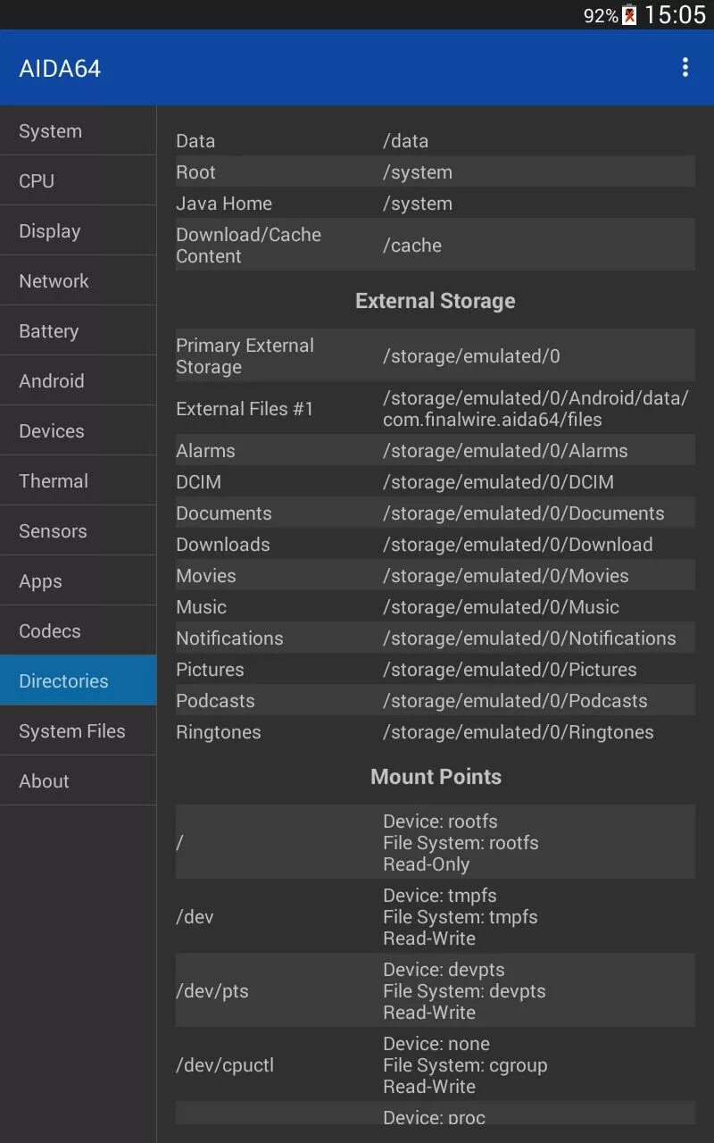Open the Devices section
The width and height of the screenshot is (714, 1143).
pyautogui.click(x=78, y=431)
